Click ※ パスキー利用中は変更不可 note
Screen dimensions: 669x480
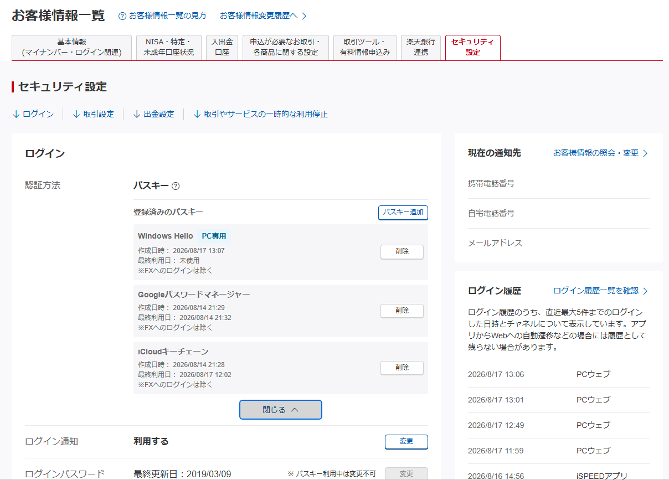(x=331, y=474)
